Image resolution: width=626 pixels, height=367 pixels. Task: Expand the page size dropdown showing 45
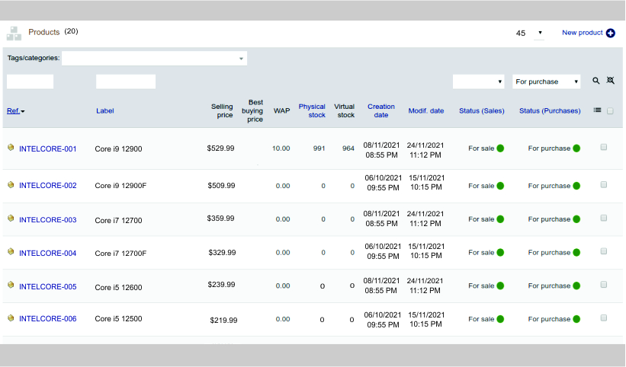tap(530, 34)
